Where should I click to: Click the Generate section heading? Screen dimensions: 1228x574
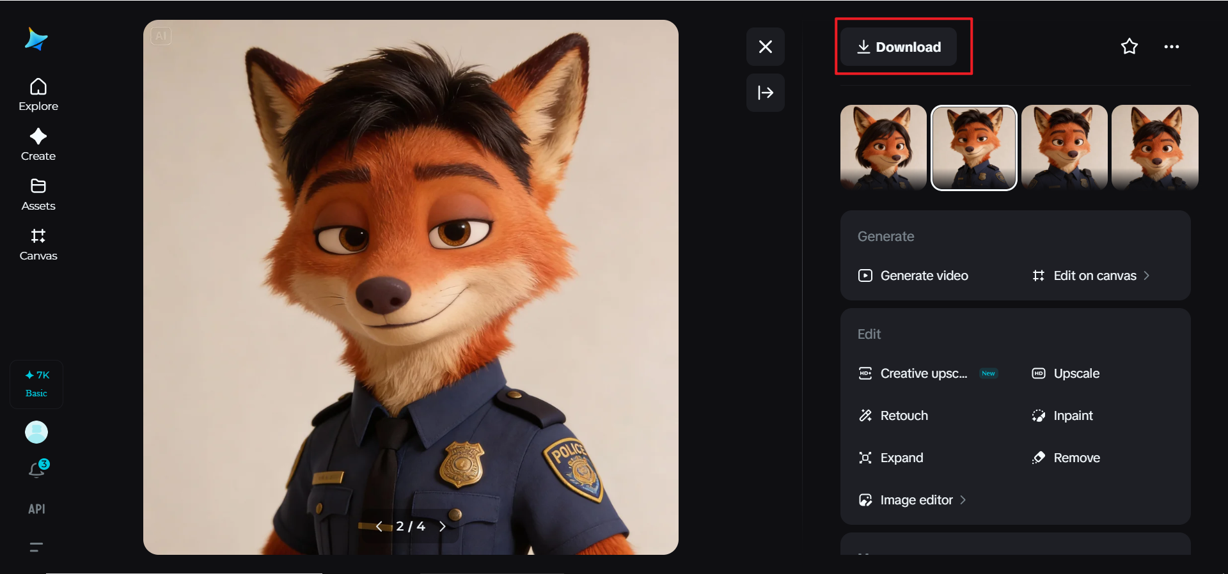(x=886, y=237)
